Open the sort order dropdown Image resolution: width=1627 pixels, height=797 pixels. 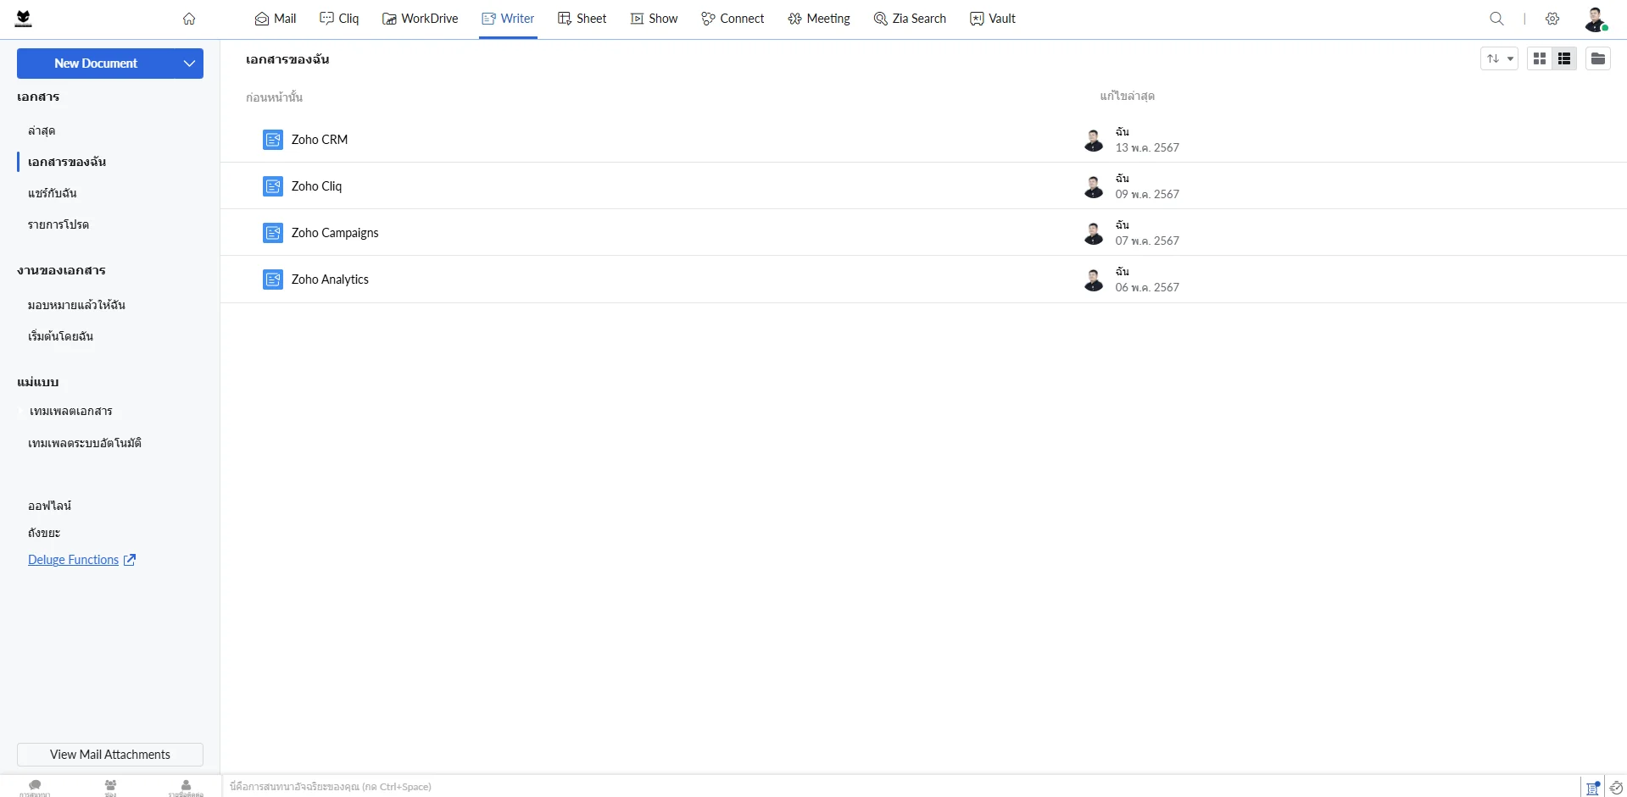[x=1498, y=58]
